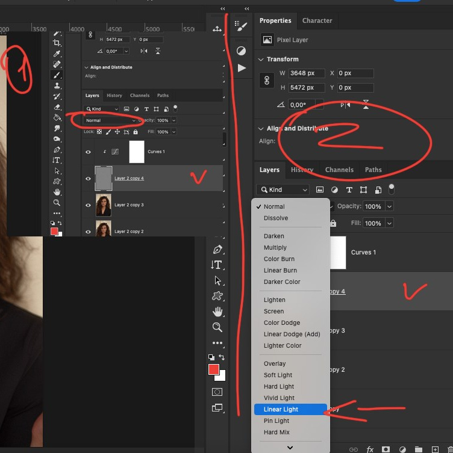Hide the Curves 1 layer in small panel
Screen dimensions: 453x453
[88, 152]
